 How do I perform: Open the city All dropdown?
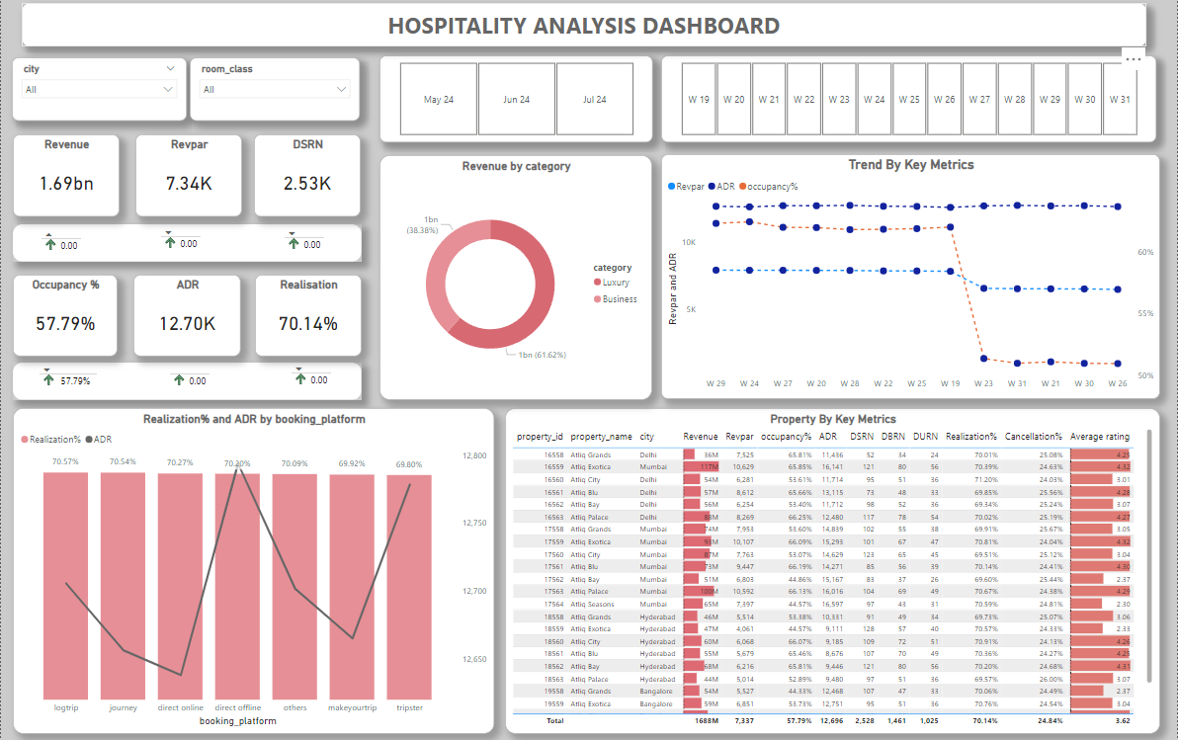tap(97, 89)
